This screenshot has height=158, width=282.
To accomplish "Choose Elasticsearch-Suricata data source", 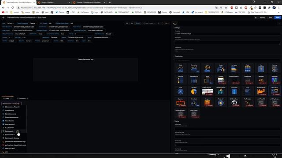I will click(14, 138).
